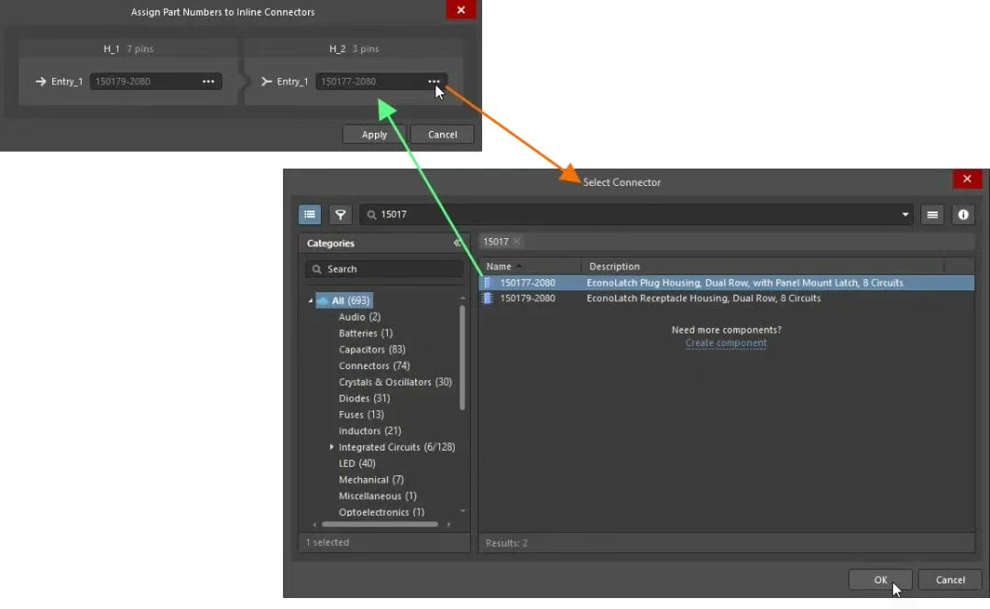
Task: Click Apply in Assign Part Numbers dialog
Action: [x=374, y=135]
